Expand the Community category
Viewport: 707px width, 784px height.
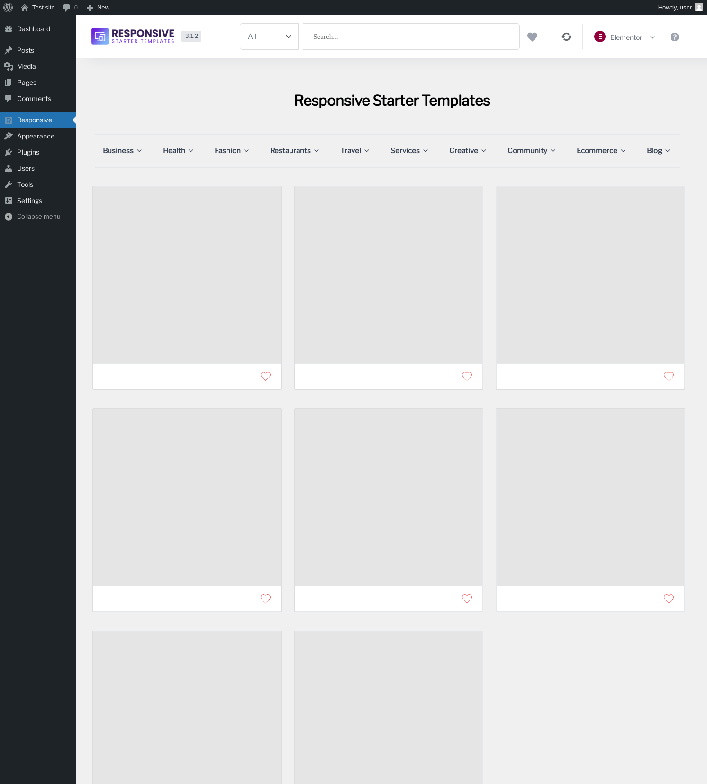click(532, 150)
